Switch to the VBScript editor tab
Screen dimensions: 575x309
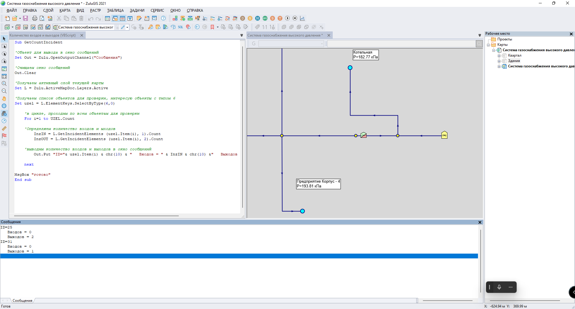point(43,35)
